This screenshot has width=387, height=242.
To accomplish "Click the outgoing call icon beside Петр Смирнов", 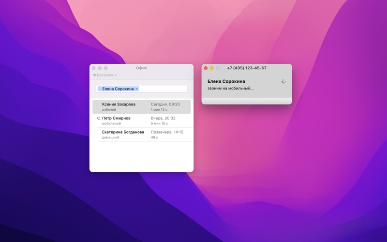I will pos(98,118).
